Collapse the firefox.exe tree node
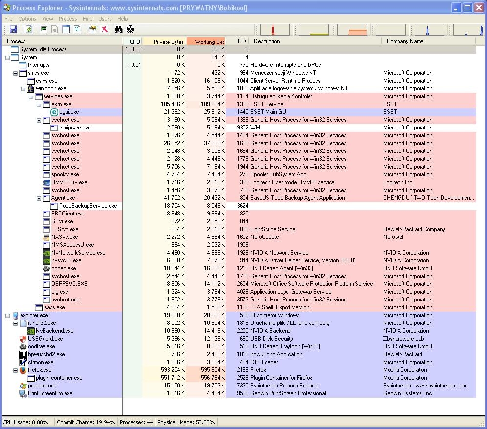This screenshot has height=429, width=487. [x=15, y=370]
